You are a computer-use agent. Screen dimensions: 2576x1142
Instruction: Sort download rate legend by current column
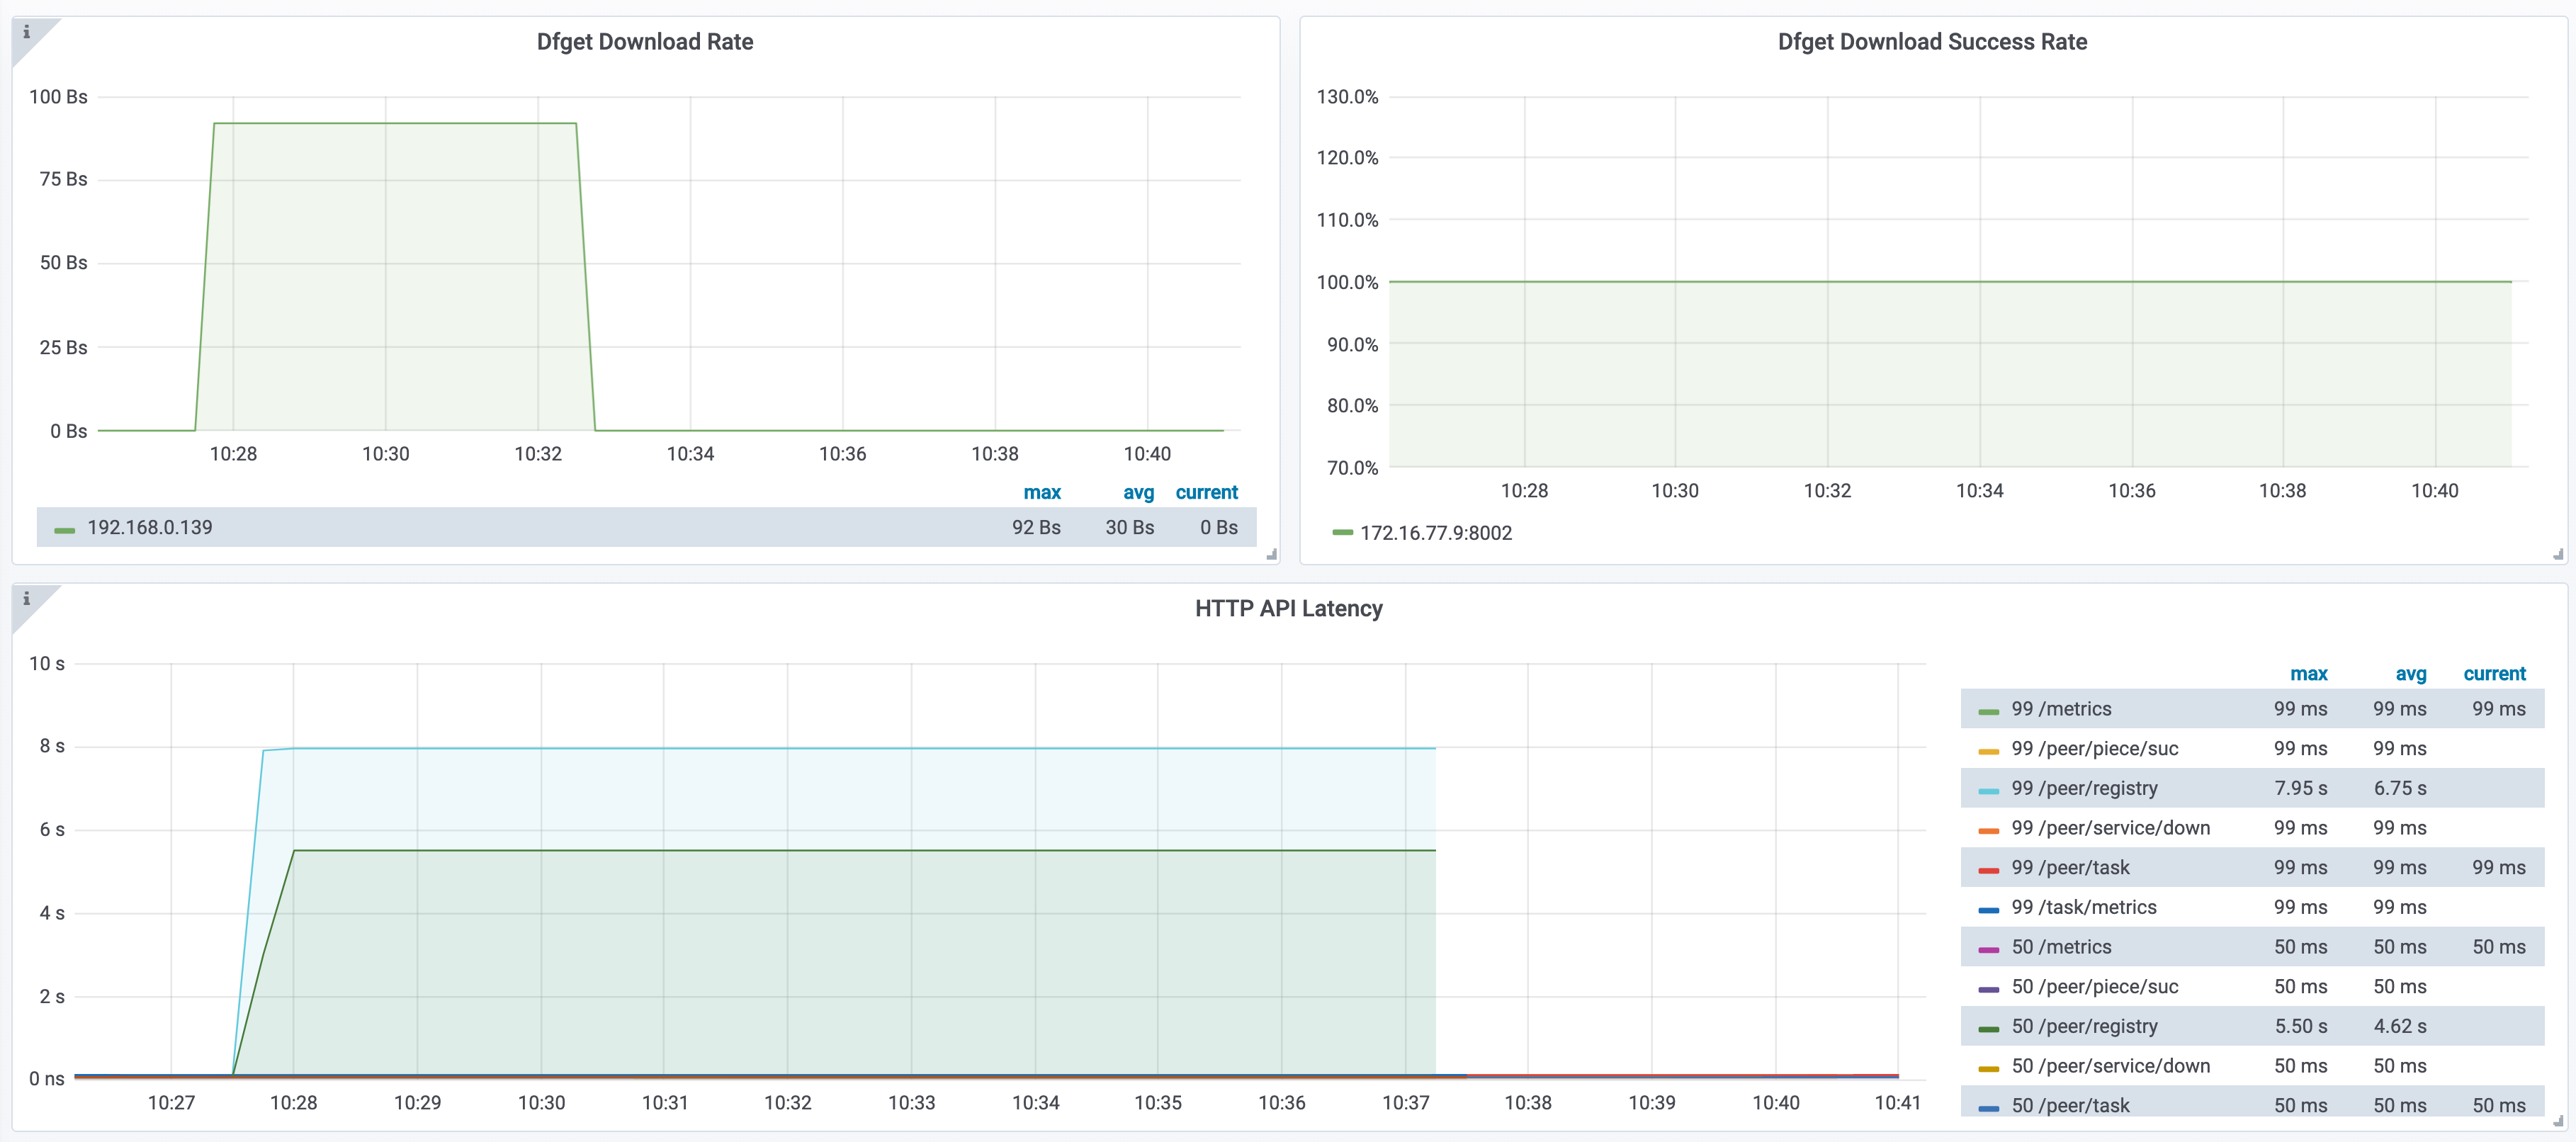click(1206, 492)
